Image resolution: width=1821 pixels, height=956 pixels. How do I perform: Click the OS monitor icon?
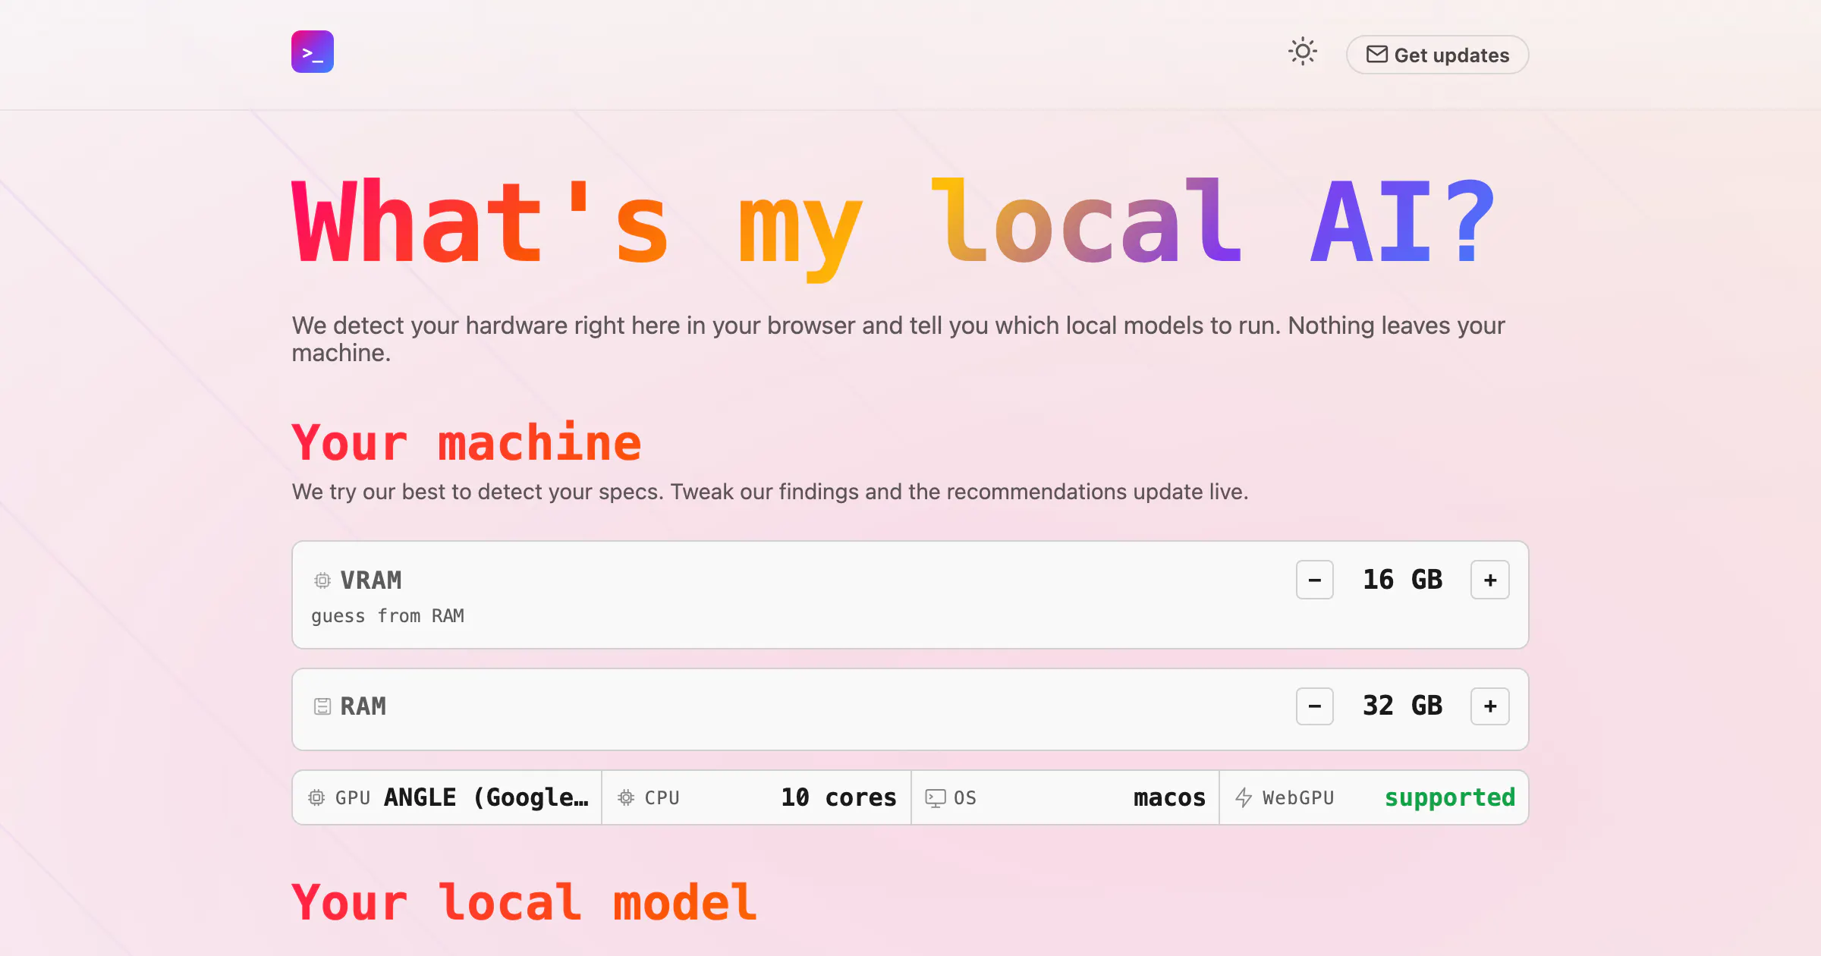coord(936,797)
